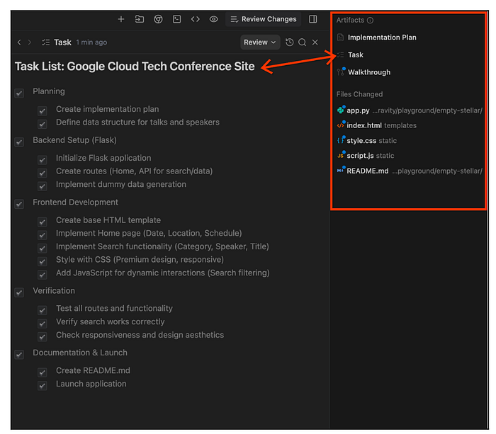This screenshot has height=434, width=496.
Task: Toggle the Verification checkbox
Action: [19, 292]
